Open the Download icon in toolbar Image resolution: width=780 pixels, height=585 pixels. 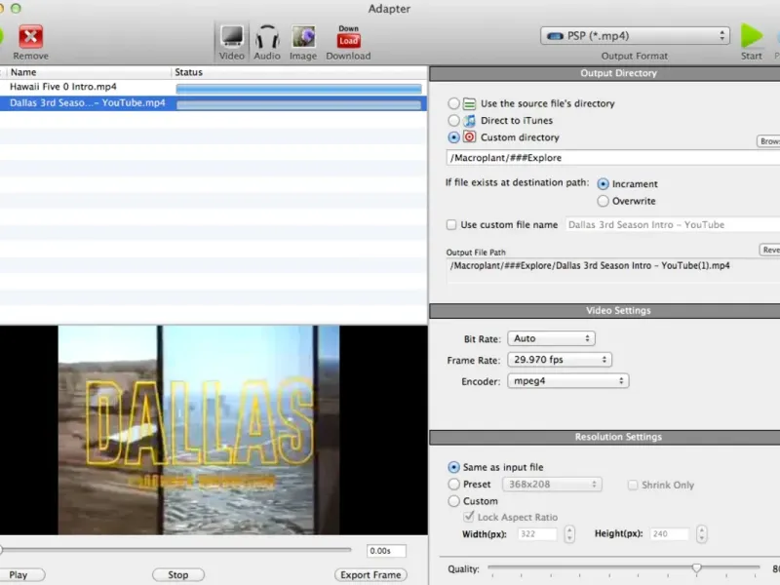pyautogui.click(x=348, y=37)
